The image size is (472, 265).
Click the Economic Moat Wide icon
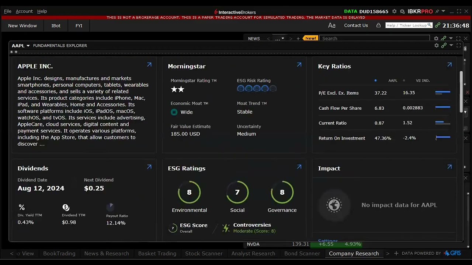tap(174, 112)
